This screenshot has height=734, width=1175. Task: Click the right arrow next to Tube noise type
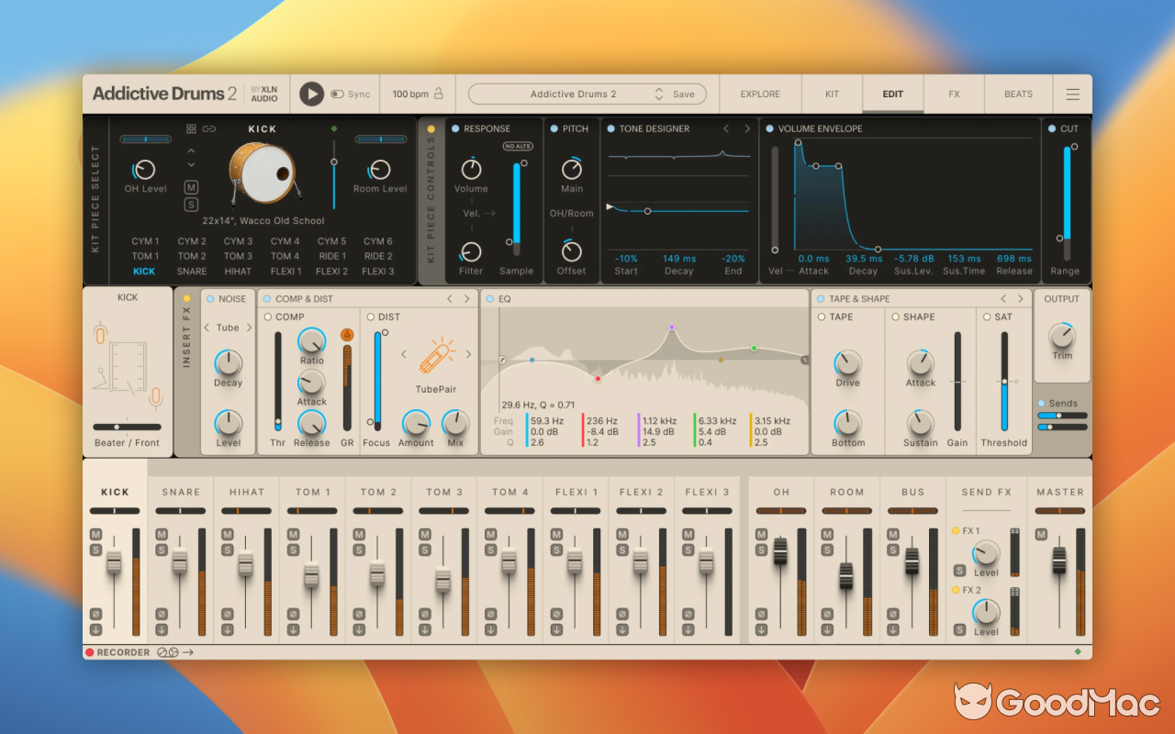tap(250, 328)
